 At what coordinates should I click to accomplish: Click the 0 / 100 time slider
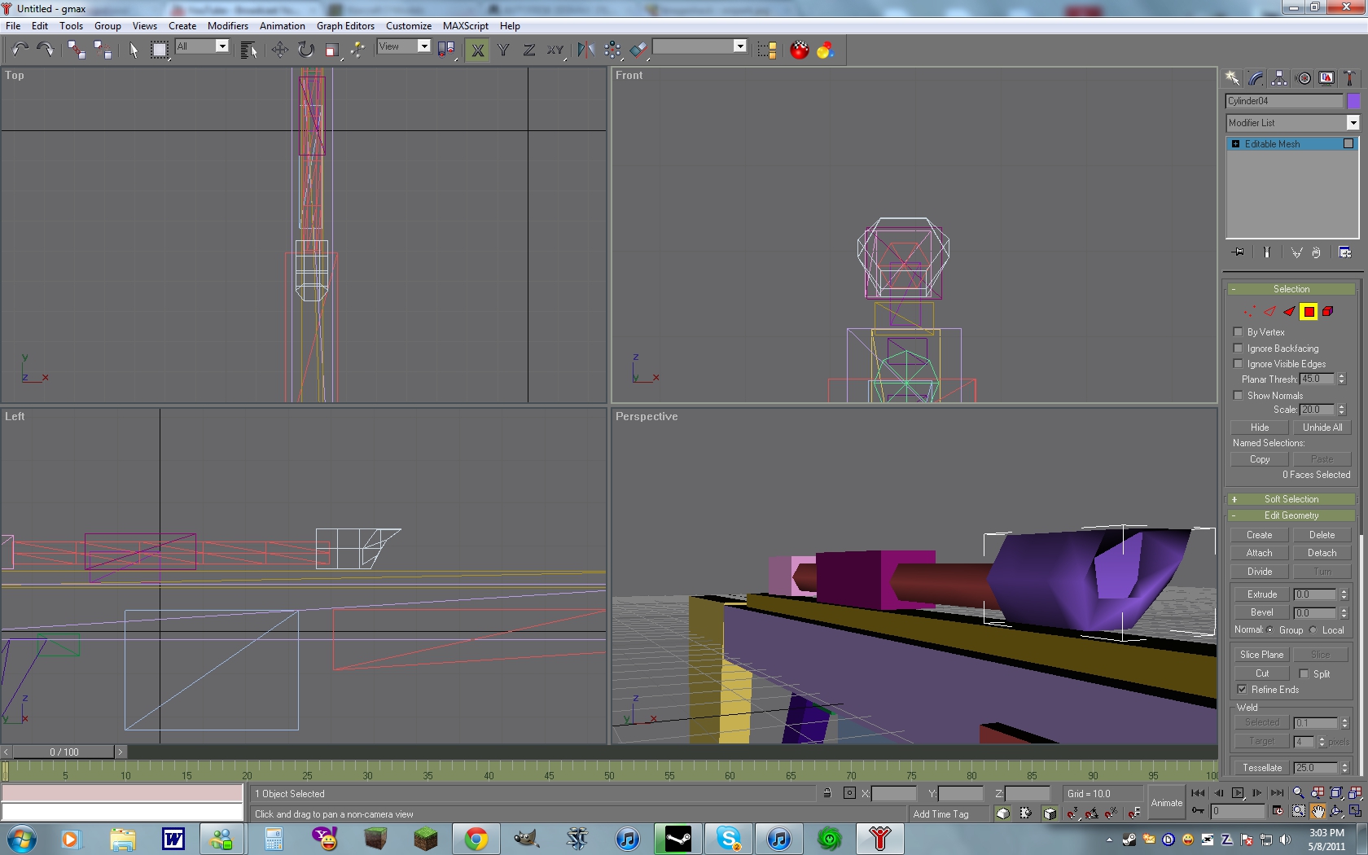[64, 752]
